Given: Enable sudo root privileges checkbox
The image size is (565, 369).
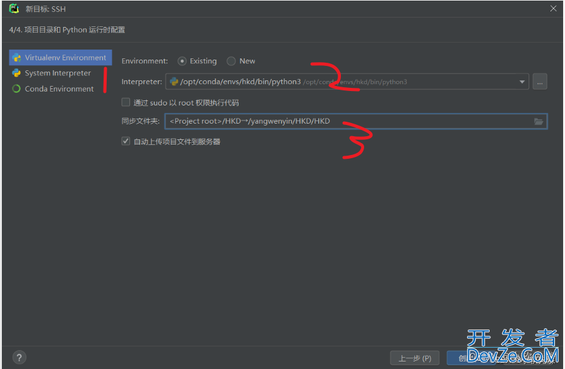Looking at the screenshot, I should tap(126, 102).
